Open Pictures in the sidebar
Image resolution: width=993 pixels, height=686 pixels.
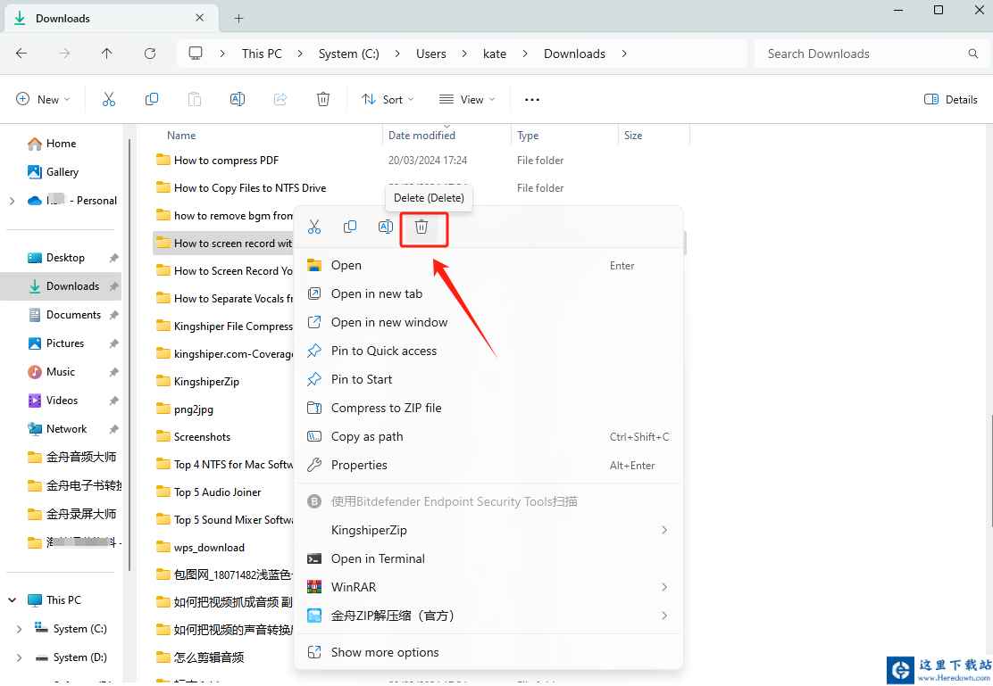click(x=64, y=343)
